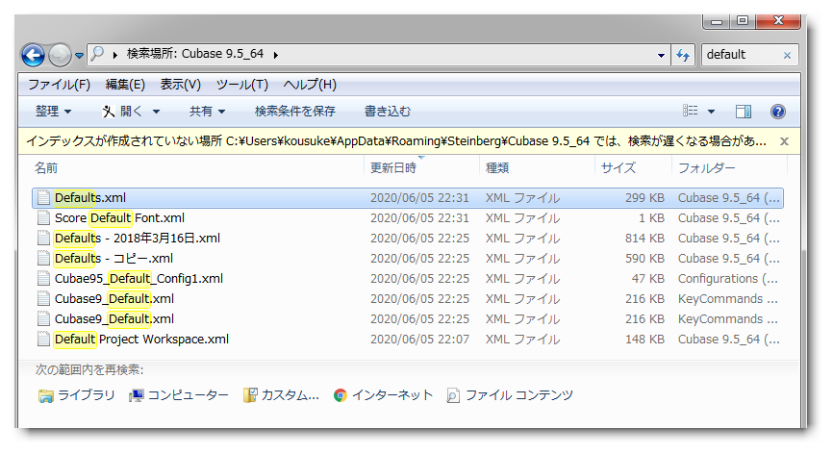Search again in ファイル コンテンツ
This screenshot has height=454, width=833.
click(510, 395)
